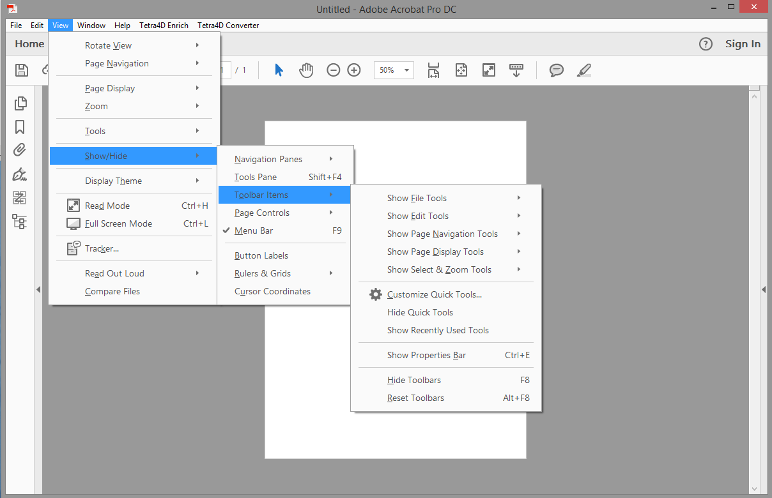
Task: Collapse left navigation pane arrow
Action: click(x=38, y=290)
